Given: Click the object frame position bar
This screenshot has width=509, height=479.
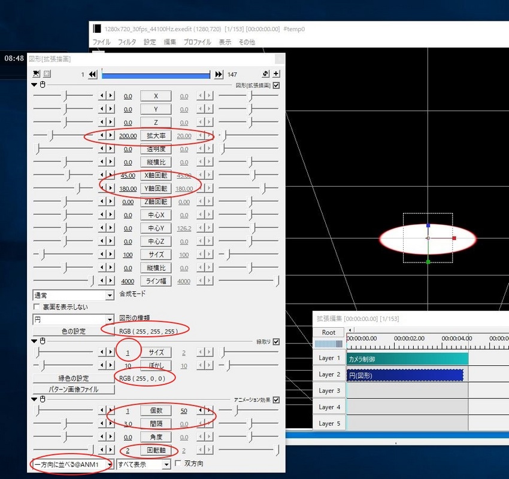Looking at the screenshot, I should point(156,75).
